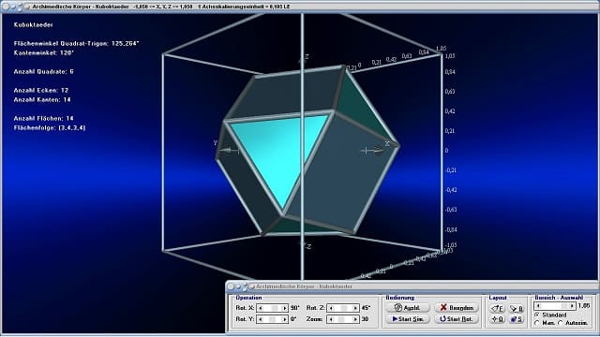This screenshot has height=337, width=600.
Task: Click the 'Flächenfolge: (3,4,3,4)' text
Action: pyautogui.click(x=50, y=128)
